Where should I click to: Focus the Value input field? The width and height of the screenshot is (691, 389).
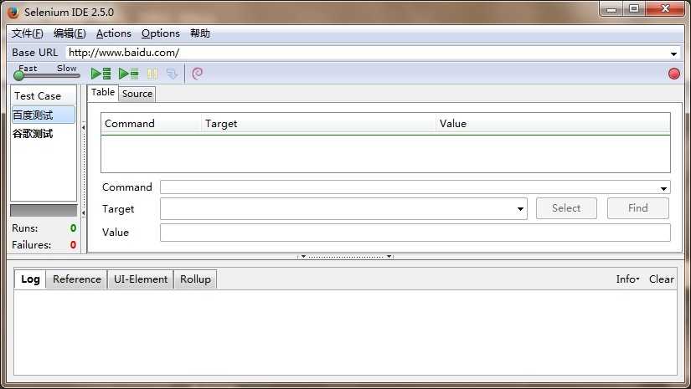(x=415, y=233)
